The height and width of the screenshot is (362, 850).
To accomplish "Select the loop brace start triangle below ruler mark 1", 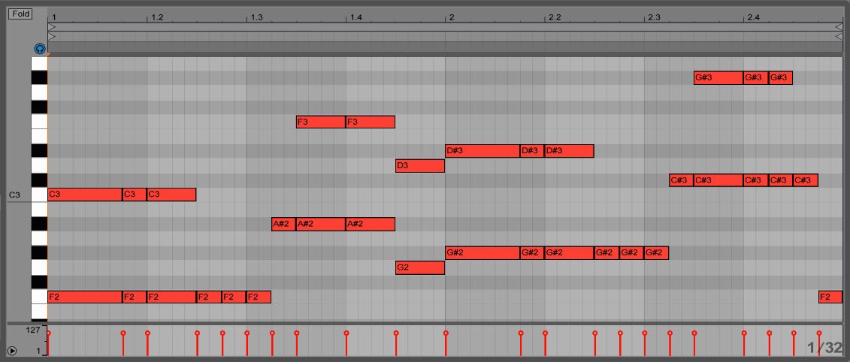I will pyautogui.click(x=52, y=26).
